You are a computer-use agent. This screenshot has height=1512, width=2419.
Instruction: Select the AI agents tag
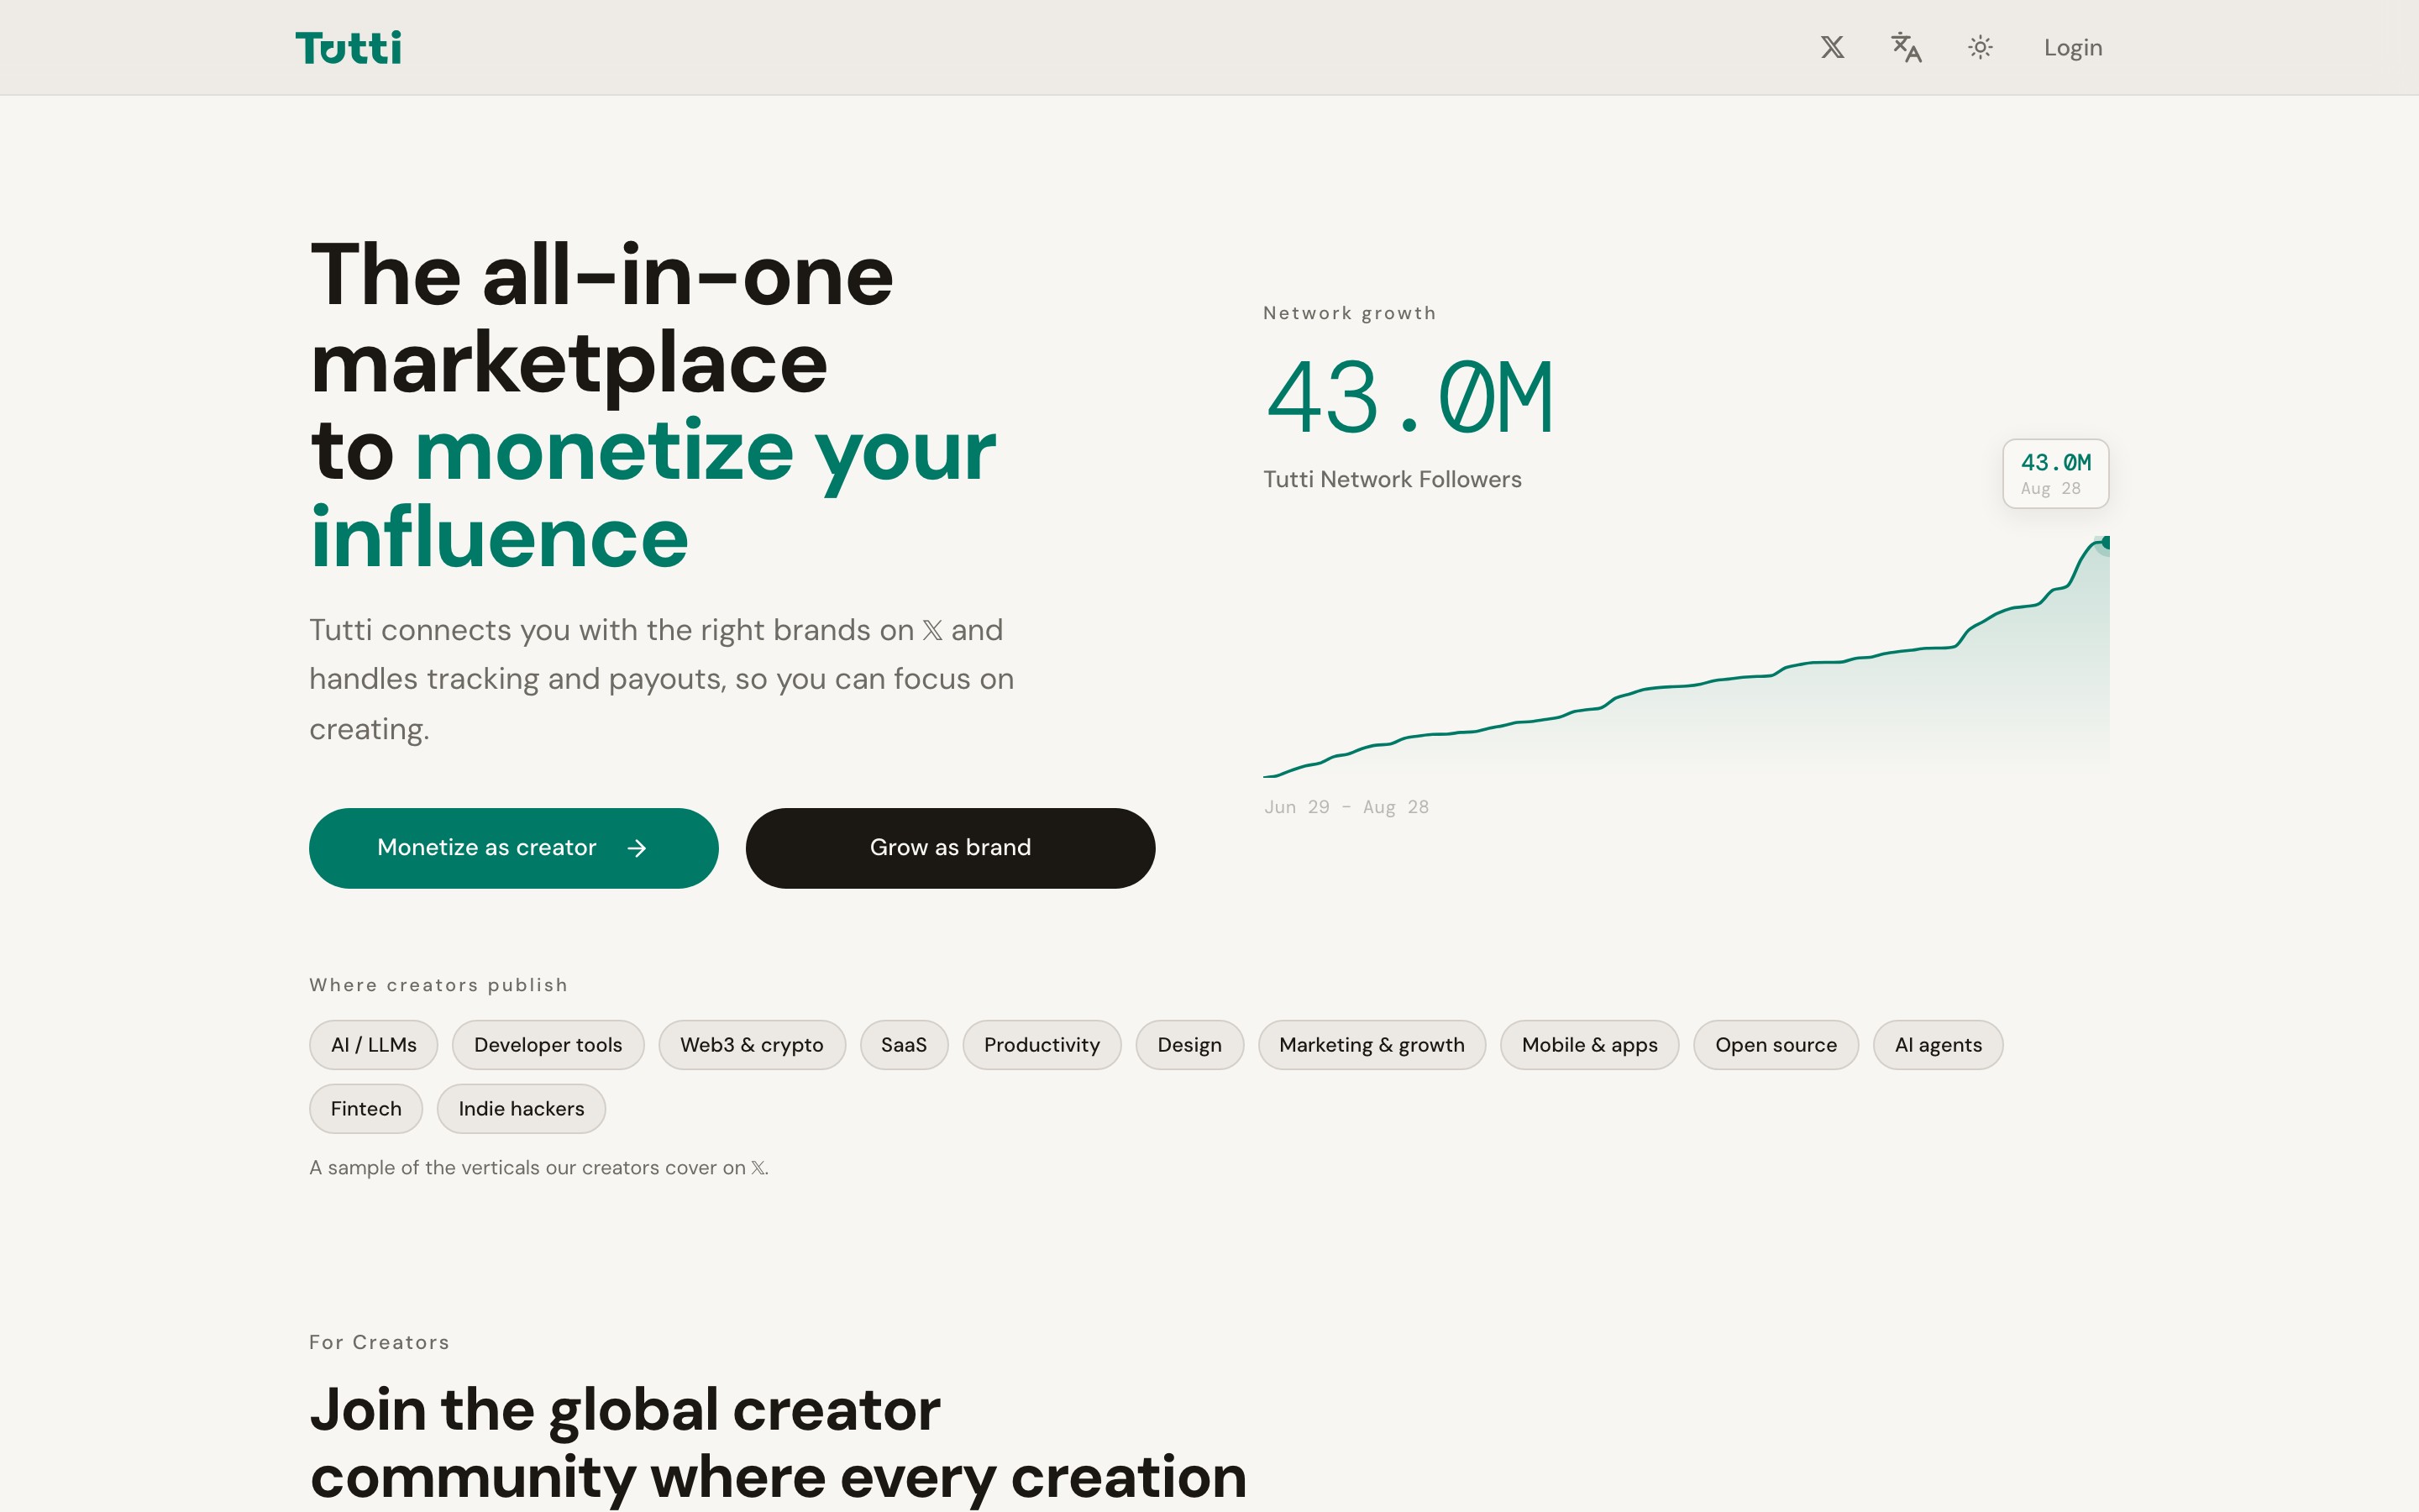(x=1939, y=1045)
